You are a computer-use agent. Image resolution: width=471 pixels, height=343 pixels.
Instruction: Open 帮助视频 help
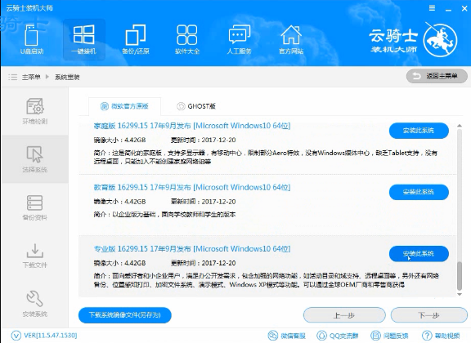click(441, 336)
